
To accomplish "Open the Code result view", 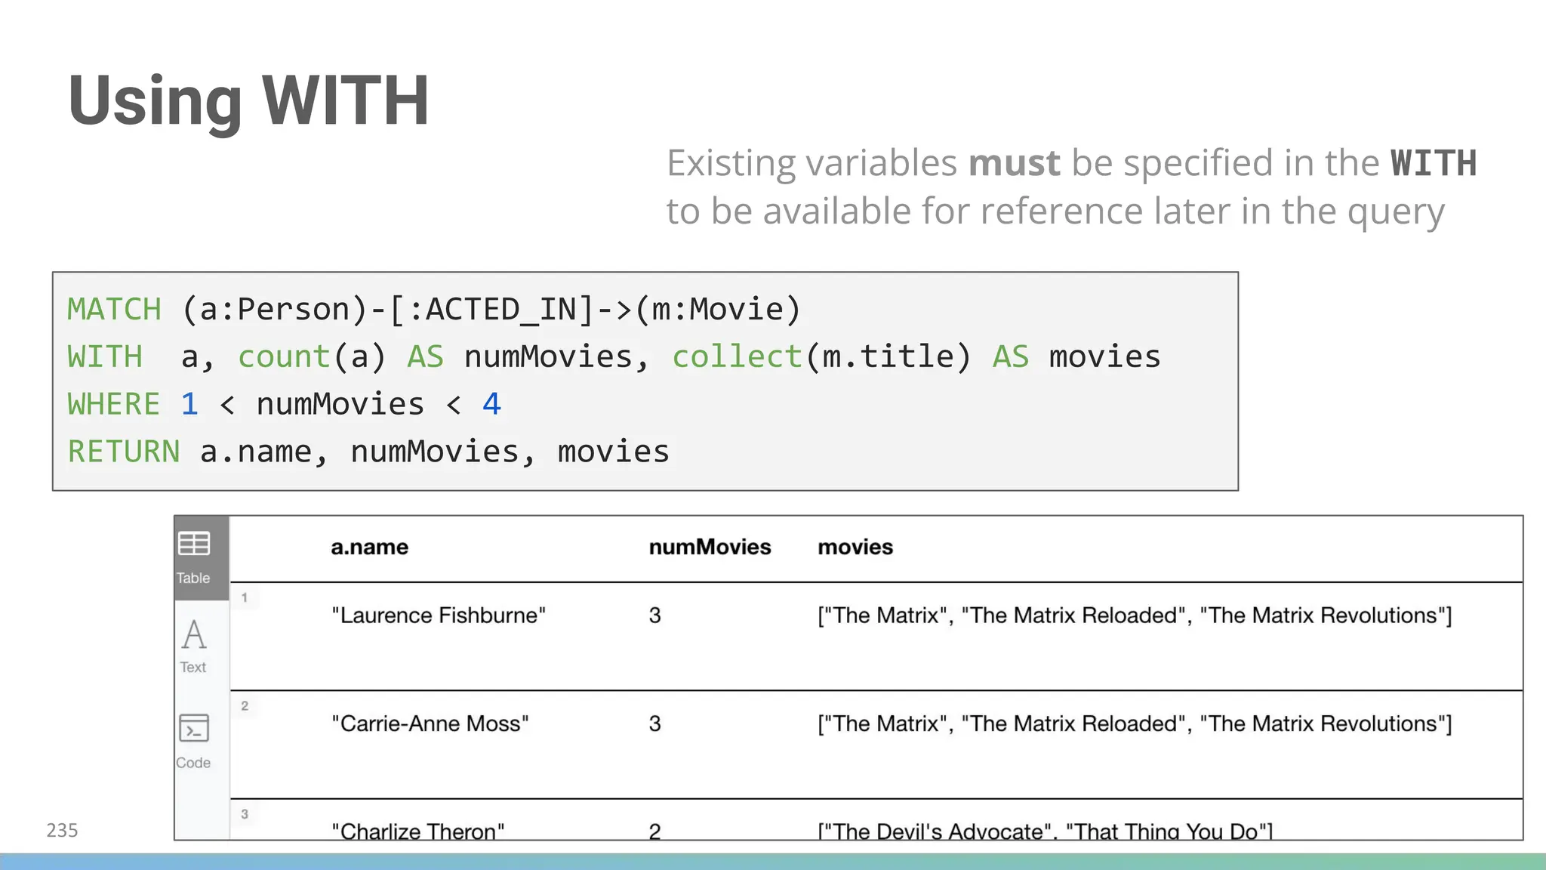I will pyautogui.click(x=194, y=742).
